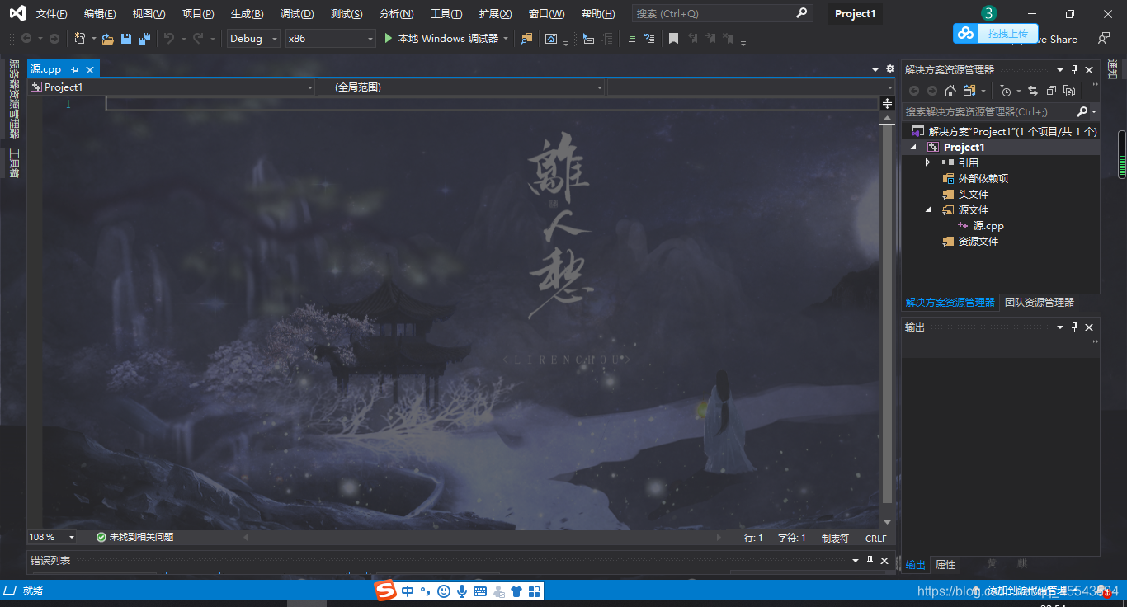Click the Show All Files icon

click(1069, 91)
